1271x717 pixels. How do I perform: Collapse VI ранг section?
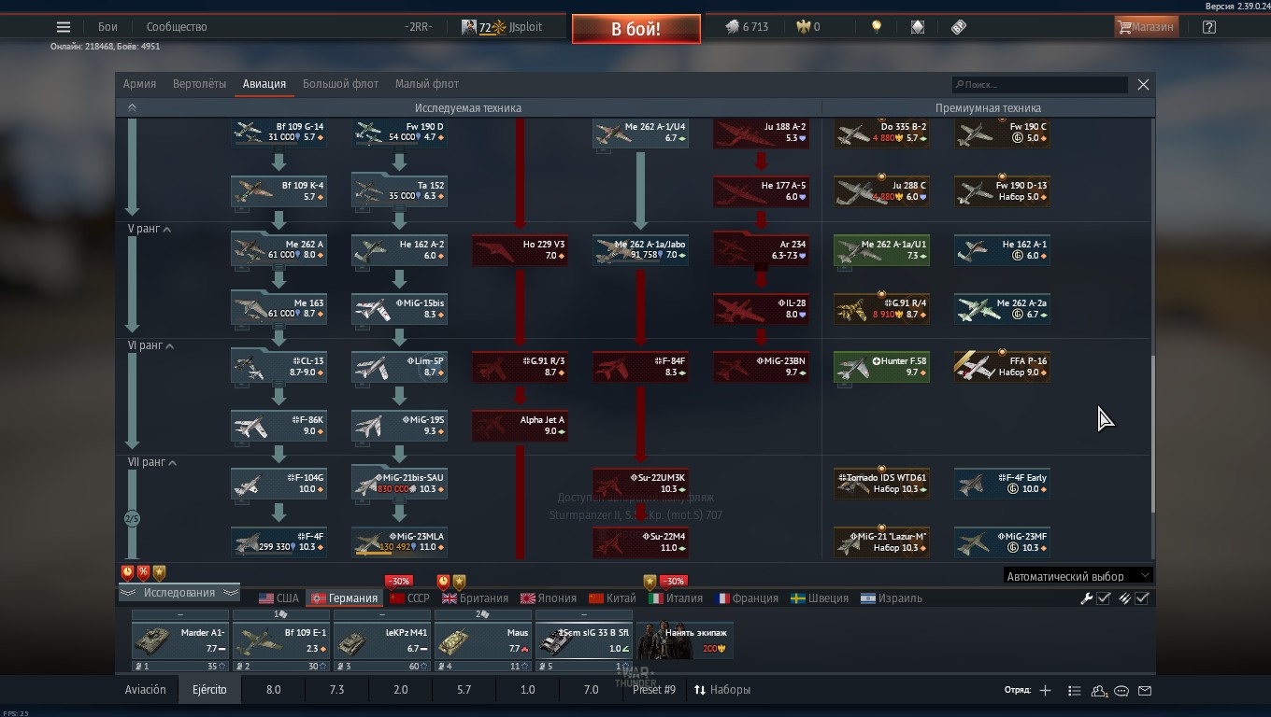point(151,345)
